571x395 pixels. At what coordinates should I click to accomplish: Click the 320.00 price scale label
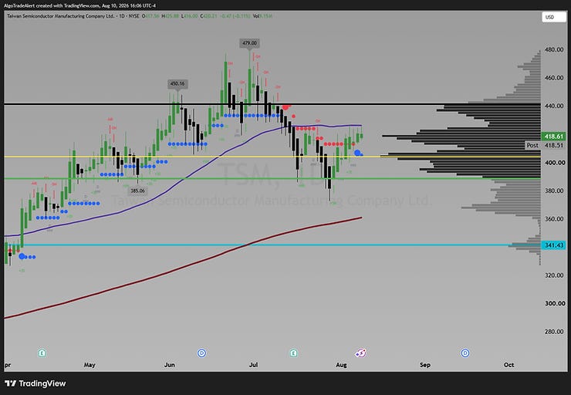(x=554, y=275)
